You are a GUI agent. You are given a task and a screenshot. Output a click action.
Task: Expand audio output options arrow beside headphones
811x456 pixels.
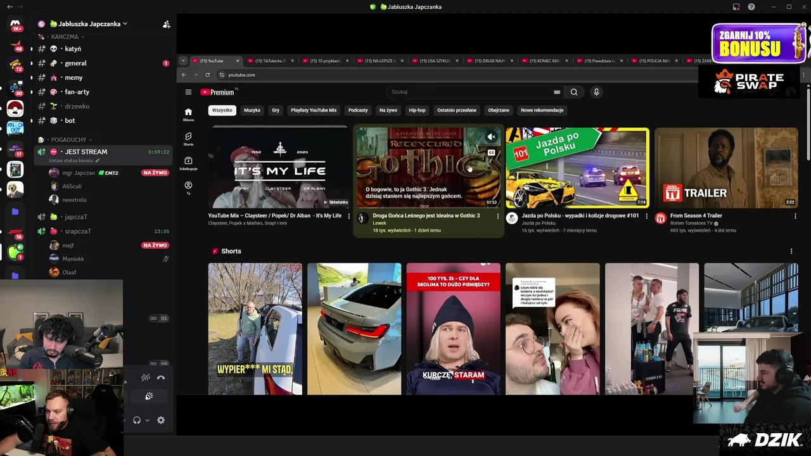click(148, 420)
